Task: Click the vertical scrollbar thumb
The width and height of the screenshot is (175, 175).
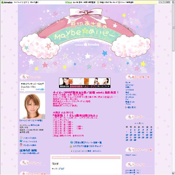Action: (x=173, y=27)
